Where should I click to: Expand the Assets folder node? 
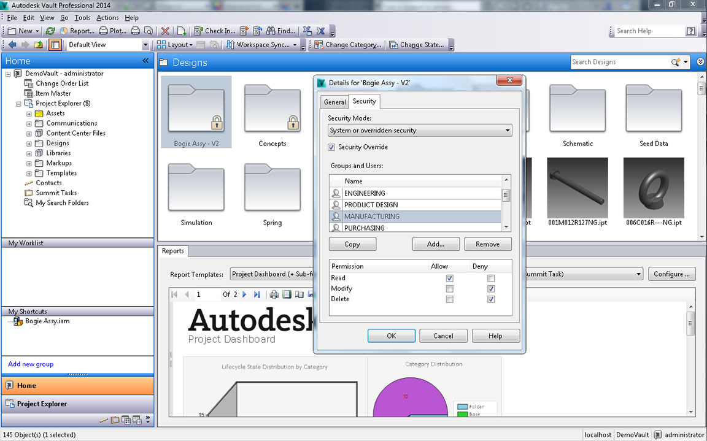tap(29, 113)
